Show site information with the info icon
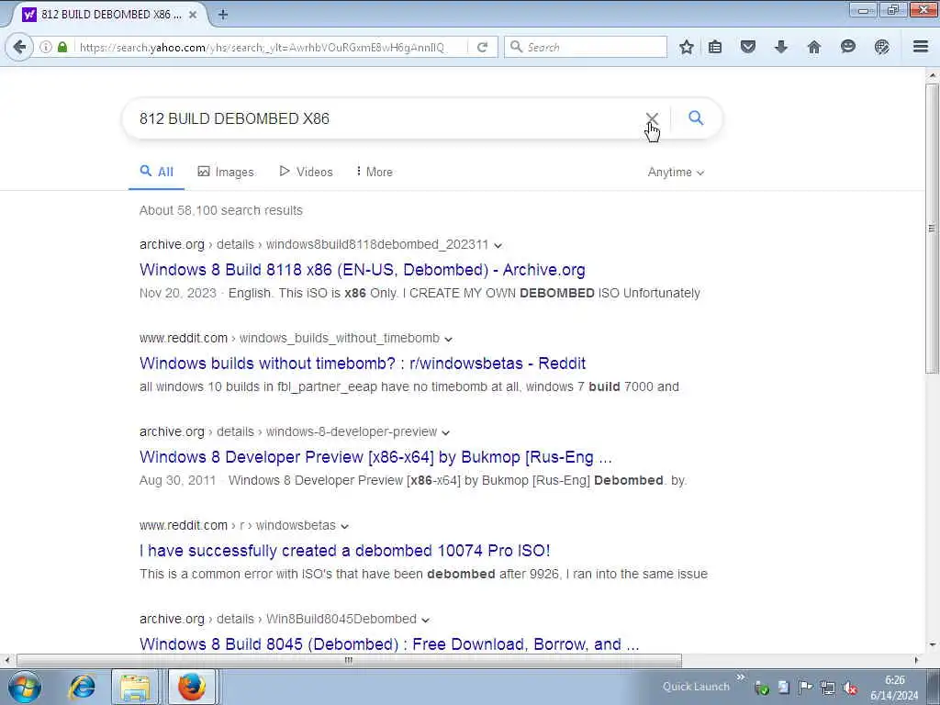This screenshot has width=940, height=705. 46,47
